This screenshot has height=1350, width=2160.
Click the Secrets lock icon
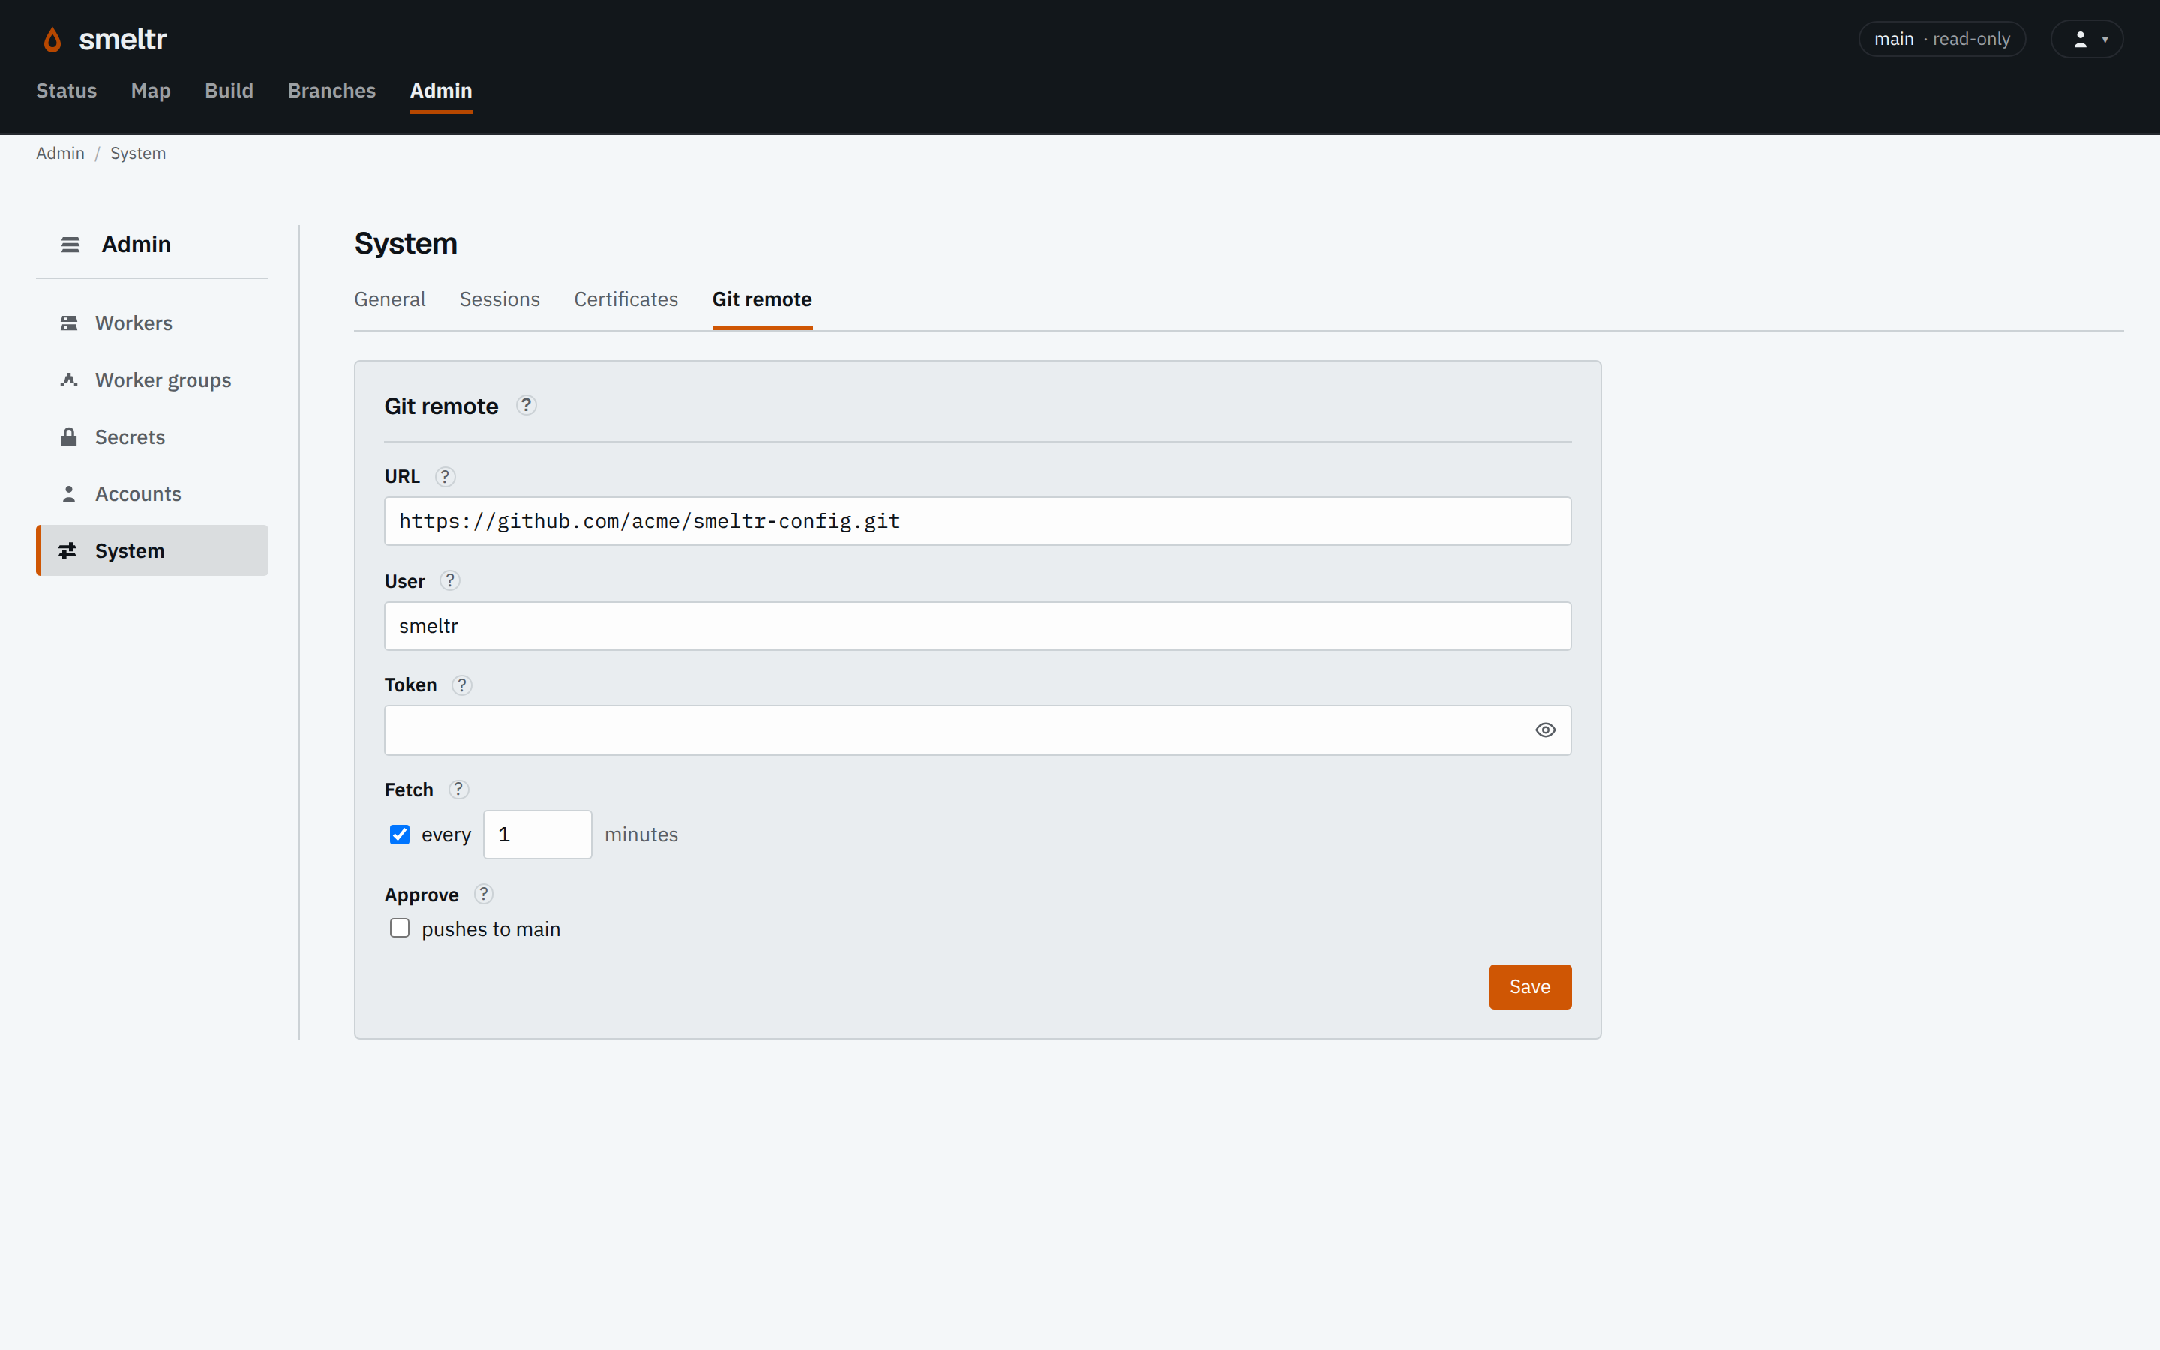[69, 436]
